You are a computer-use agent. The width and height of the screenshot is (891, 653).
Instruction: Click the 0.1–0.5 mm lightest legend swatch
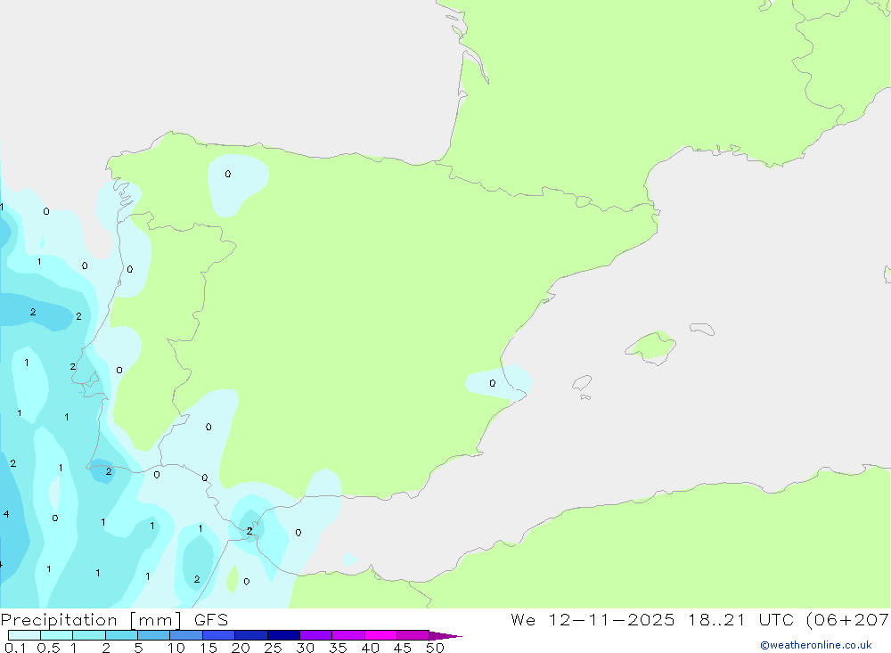coord(24,635)
